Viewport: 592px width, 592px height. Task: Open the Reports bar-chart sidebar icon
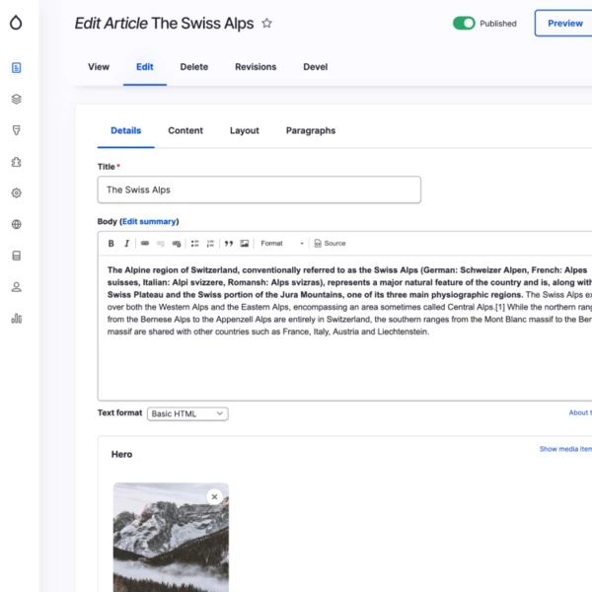pyautogui.click(x=16, y=319)
